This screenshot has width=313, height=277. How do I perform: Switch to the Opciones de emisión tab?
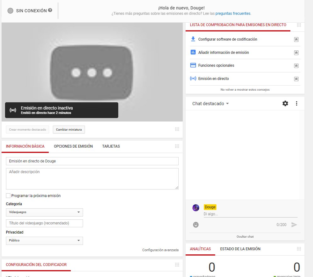(73, 146)
